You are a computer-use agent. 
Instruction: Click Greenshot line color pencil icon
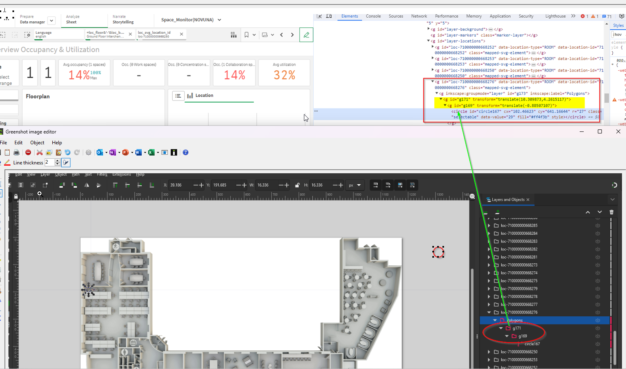7,162
